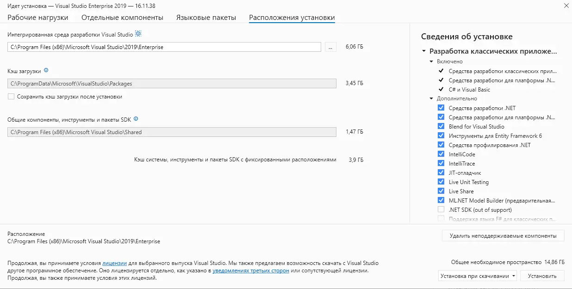
Task: Go to Языковые пакеты tab
Action: (x=206, y=18)
